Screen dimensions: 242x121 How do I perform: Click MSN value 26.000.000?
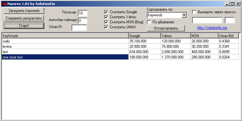pyautogui.click(x=200, y=41)
